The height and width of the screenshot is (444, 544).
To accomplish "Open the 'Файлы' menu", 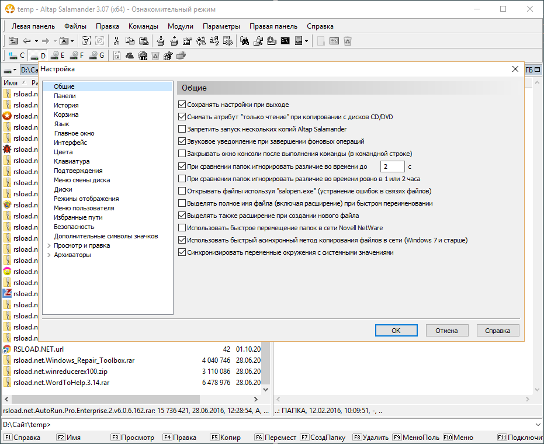I will click(75, 26).
